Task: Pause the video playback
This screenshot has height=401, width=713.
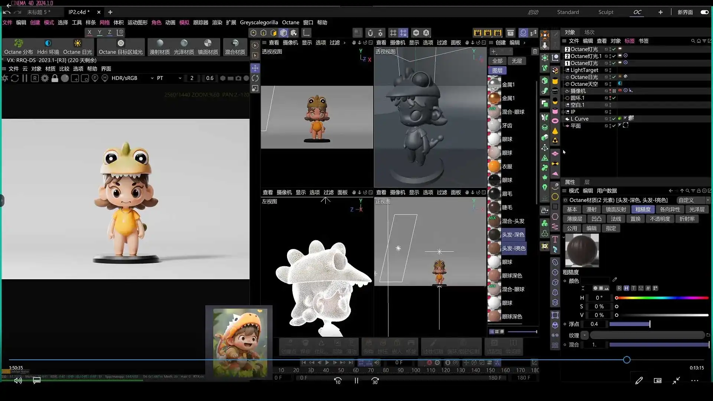Action: [x=356, y=381]
